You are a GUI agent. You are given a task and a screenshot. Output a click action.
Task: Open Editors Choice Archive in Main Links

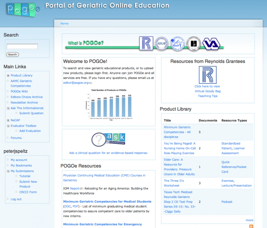(27, 97)
